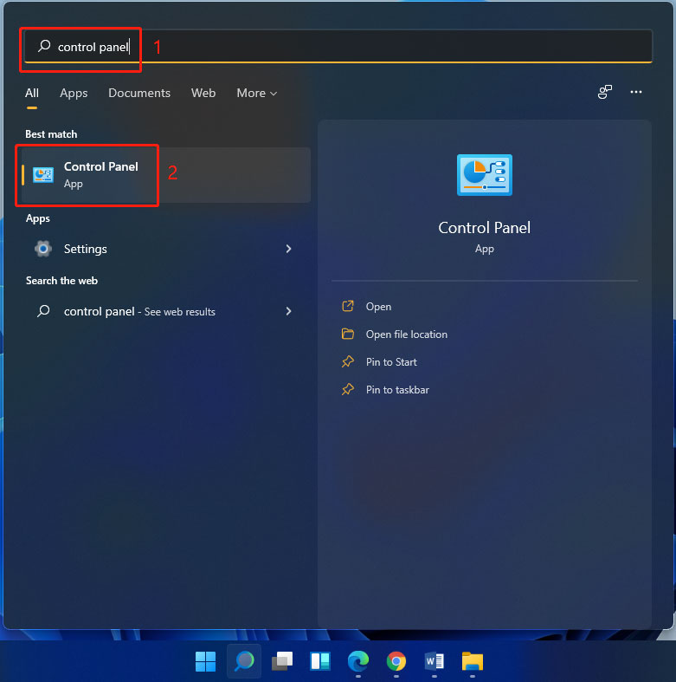Open the Control Panel best match result
Viewport: 676px width, 682px height.
tap(166, 175)
